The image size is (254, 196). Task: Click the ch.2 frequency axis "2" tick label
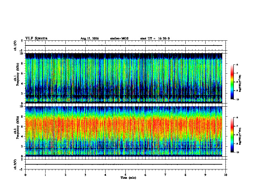click(22, 146)
